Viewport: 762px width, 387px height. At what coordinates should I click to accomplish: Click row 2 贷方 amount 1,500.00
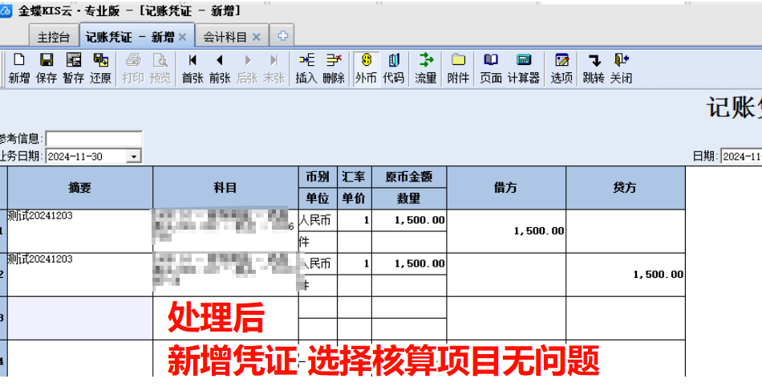[626, 275]
